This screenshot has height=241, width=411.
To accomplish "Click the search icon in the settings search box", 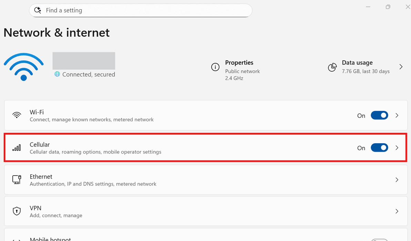I will [38, 10].
